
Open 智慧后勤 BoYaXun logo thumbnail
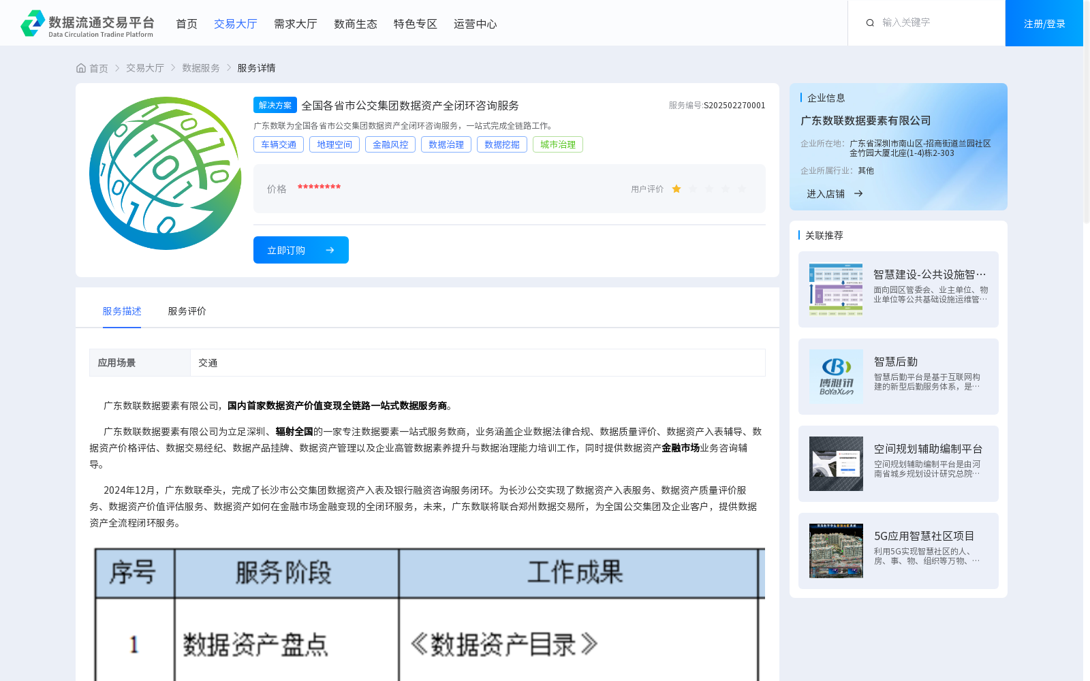click(x=836, y=377)
